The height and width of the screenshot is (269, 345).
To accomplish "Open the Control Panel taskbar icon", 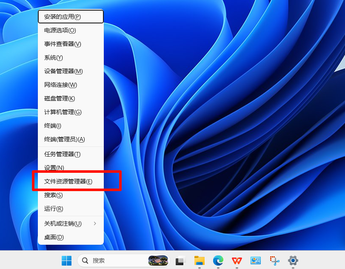I will click(x=255, y=260).
